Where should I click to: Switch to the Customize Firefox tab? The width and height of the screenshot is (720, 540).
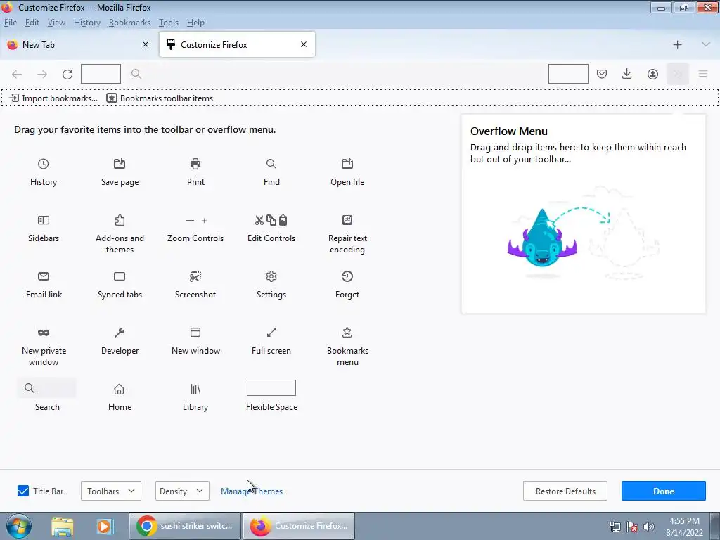click(237, 44)
